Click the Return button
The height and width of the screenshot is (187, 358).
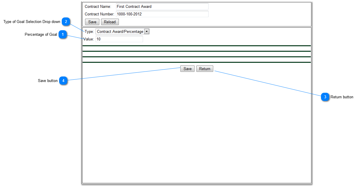tap(205, 69)
